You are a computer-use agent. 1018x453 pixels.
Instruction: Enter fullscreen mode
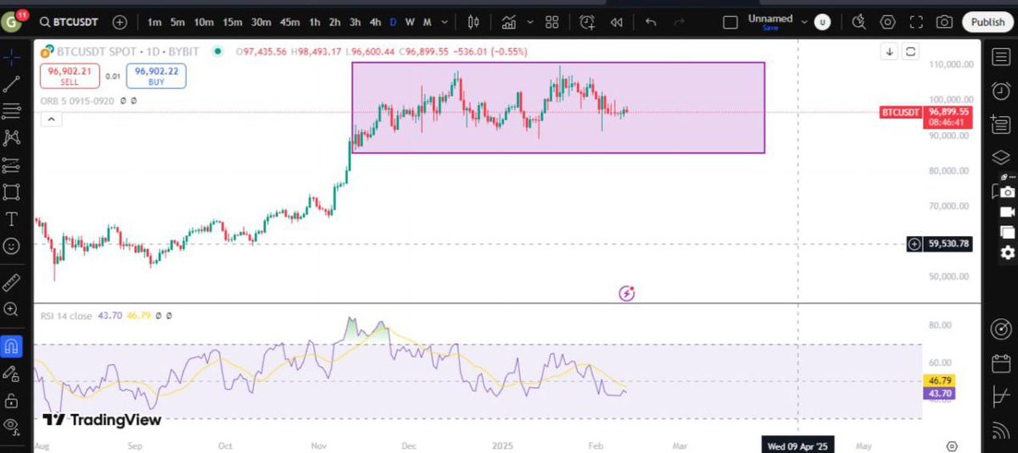(915, 22)
